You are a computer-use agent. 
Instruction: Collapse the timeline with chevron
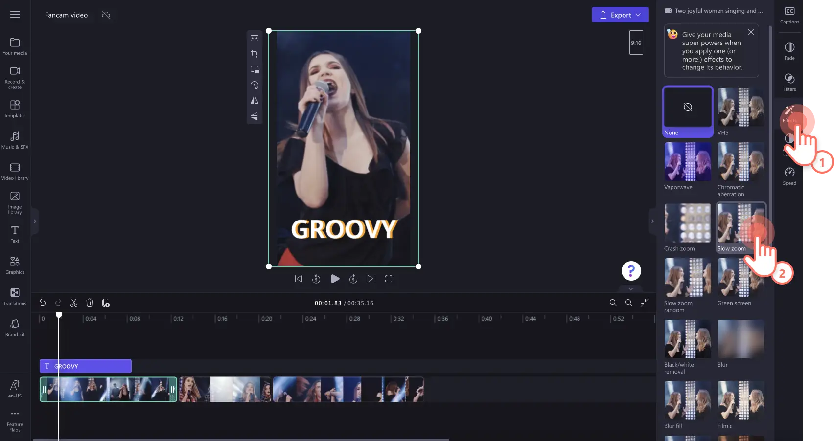[x=631, y=289]
